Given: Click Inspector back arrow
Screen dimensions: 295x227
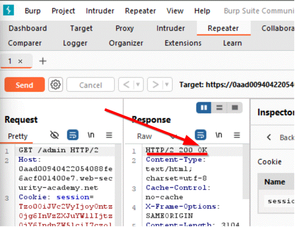Looking at the screenshot, I should pos(269,137).
